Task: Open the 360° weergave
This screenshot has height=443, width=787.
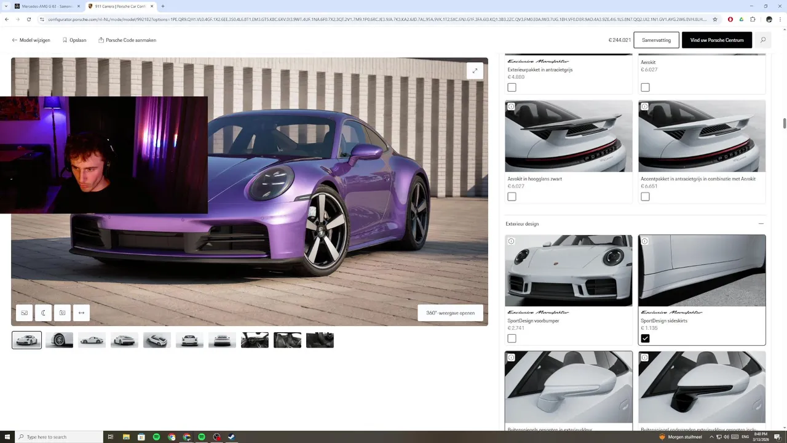Action: (450, 313)
